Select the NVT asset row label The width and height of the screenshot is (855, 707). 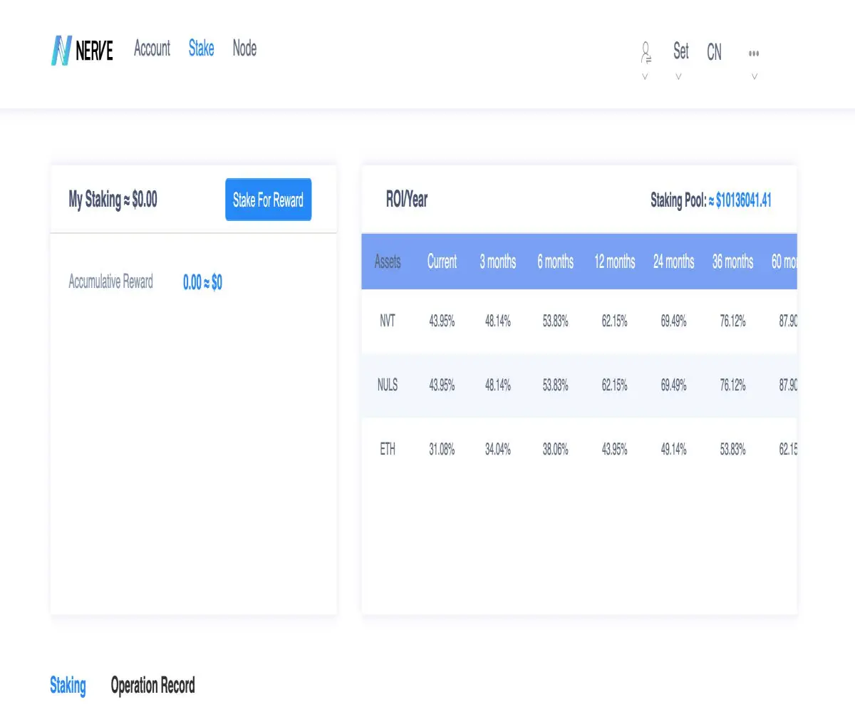[388, 321]
